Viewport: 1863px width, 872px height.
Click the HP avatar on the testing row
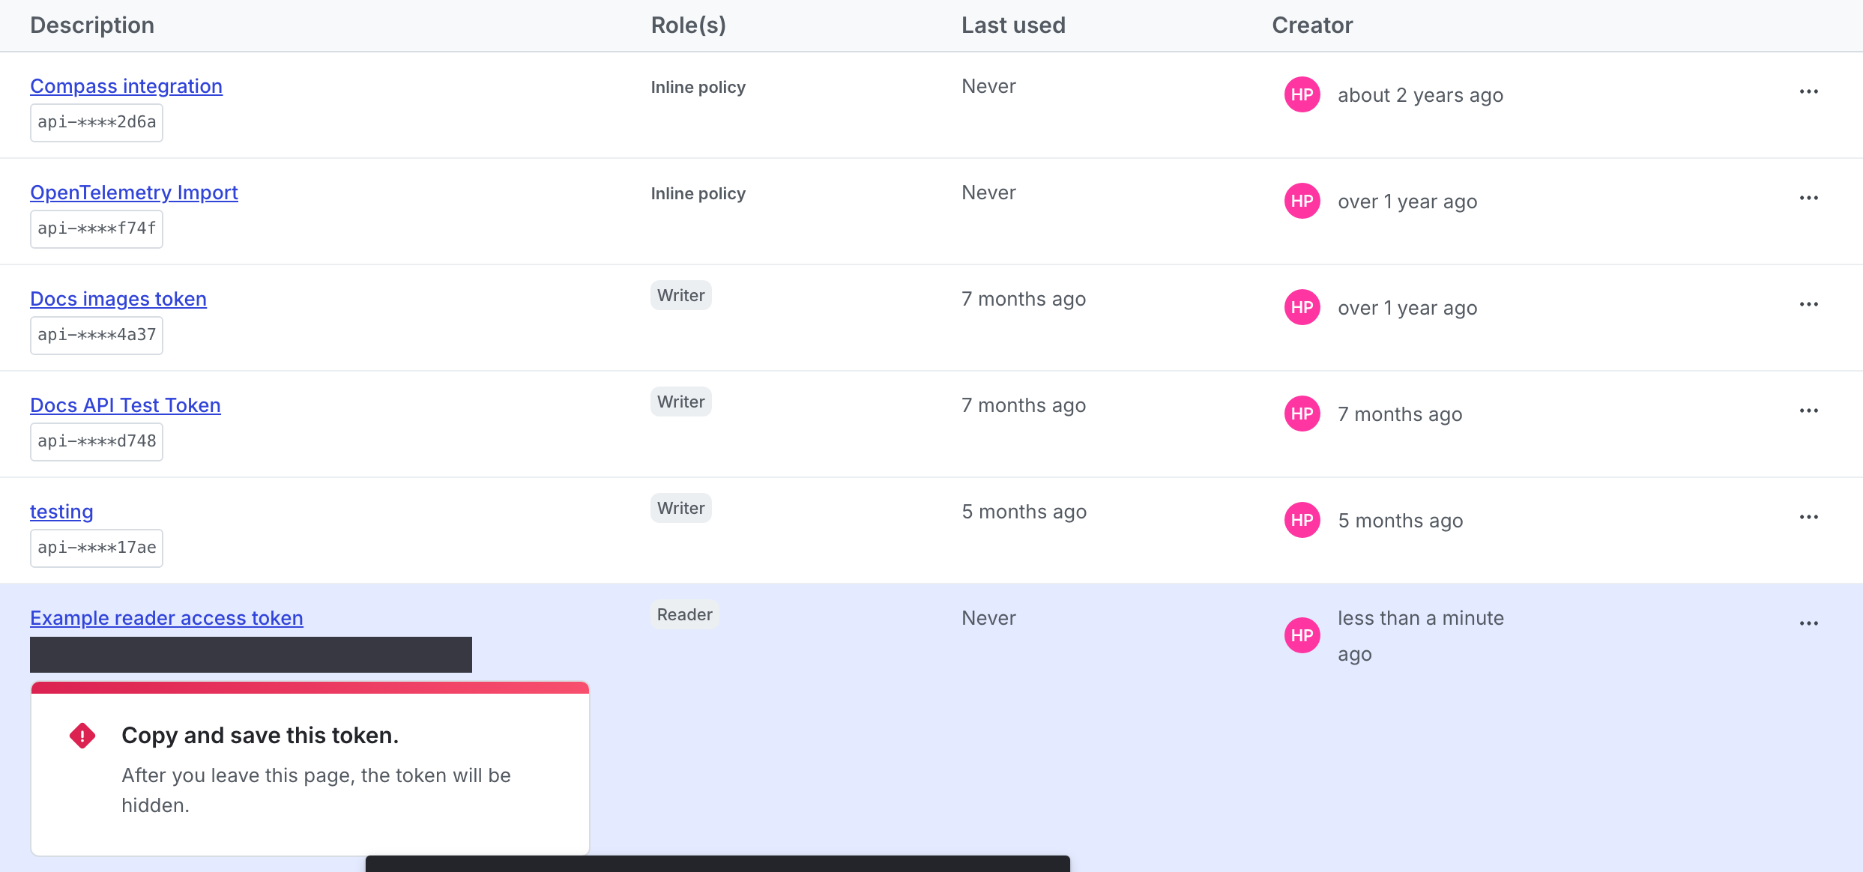pos(1302,520)
